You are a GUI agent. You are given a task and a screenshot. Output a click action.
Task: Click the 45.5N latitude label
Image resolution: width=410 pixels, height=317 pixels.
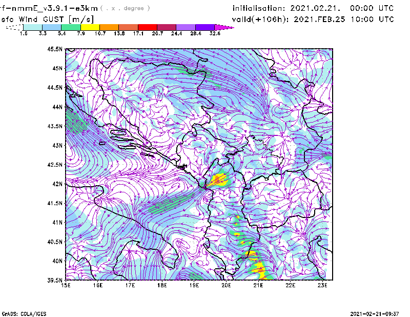(x=55, y=49)
